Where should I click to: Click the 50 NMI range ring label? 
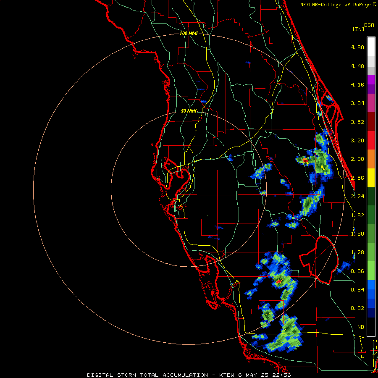click(x=189, y=111)
